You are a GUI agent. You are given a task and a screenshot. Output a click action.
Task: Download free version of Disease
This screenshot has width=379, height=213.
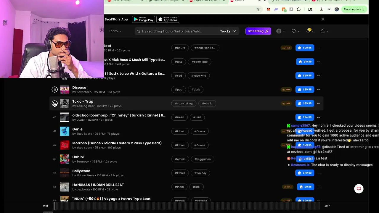[286, 89]
